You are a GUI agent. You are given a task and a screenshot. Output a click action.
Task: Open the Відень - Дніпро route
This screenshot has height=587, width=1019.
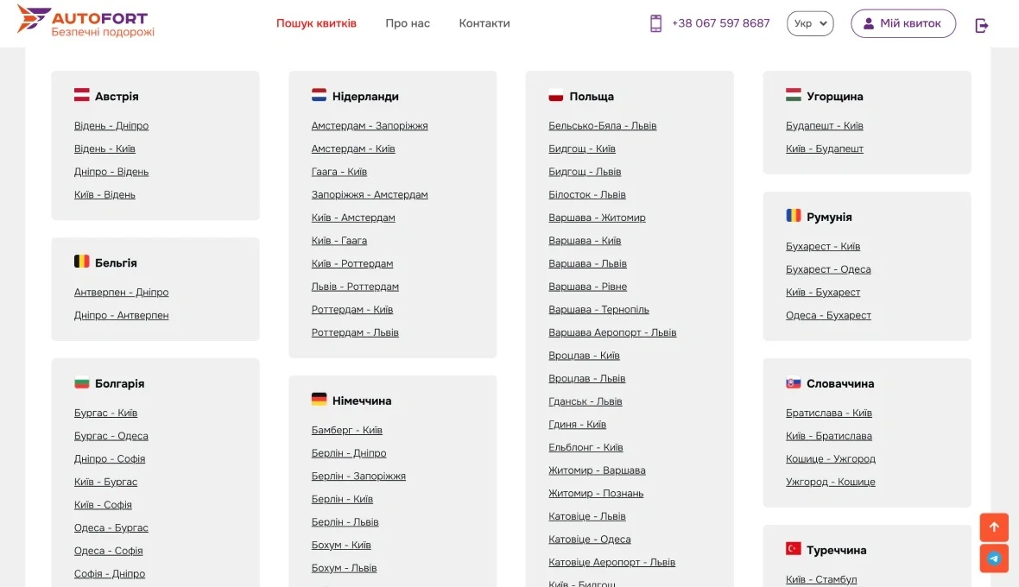coord(111,126)
